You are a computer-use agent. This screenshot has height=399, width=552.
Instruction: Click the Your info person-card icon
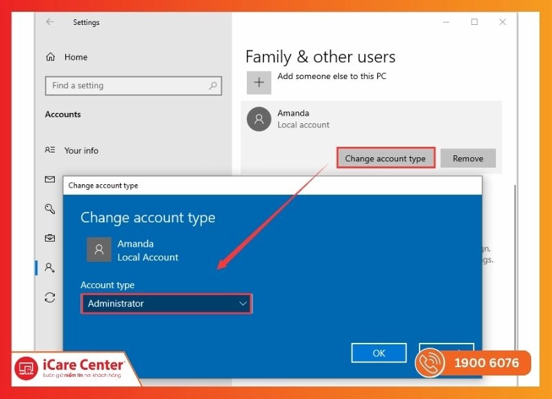pyautogui.click(x=50, y=150)
